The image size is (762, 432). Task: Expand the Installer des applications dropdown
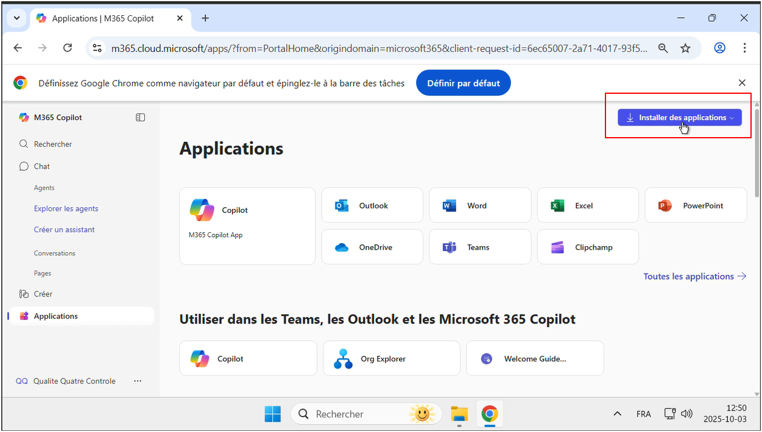679,118
